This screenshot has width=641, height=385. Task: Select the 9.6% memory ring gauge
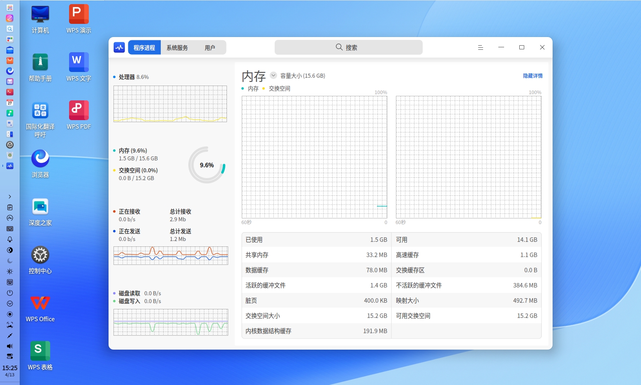tap(207, 165)
